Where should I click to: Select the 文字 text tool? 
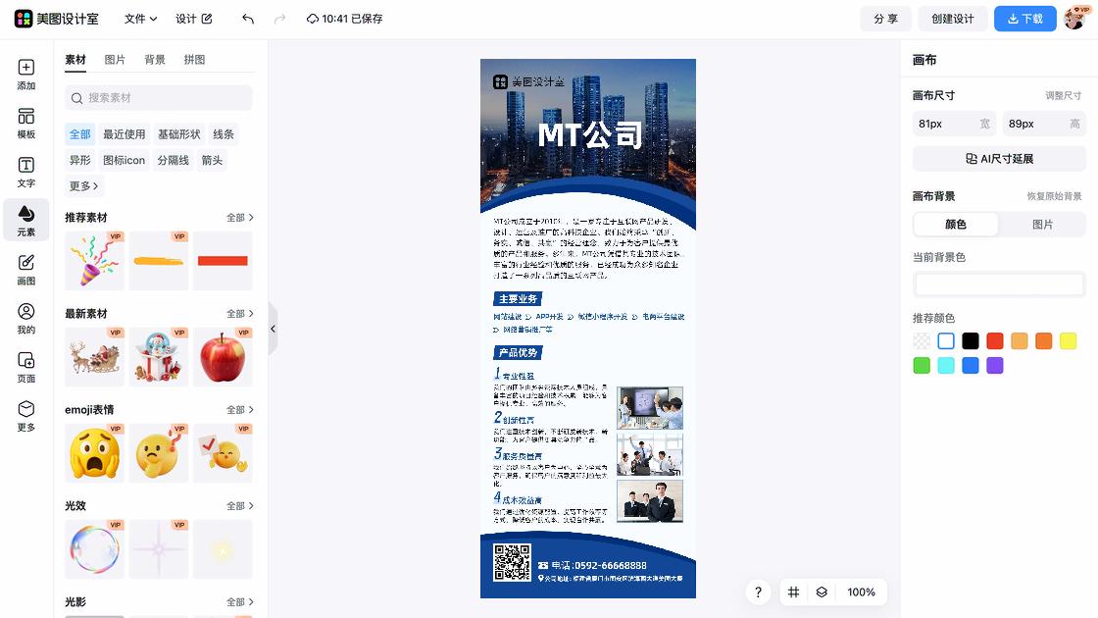pos(25,171)
